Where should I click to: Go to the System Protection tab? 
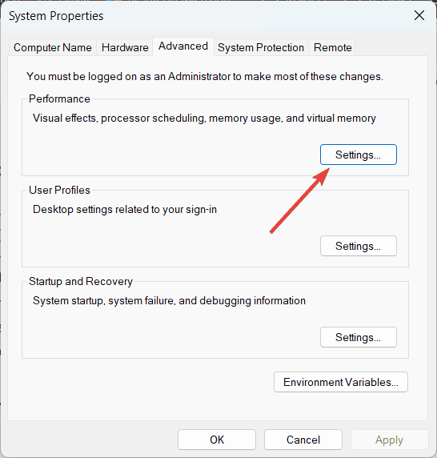tap(261, 47)
